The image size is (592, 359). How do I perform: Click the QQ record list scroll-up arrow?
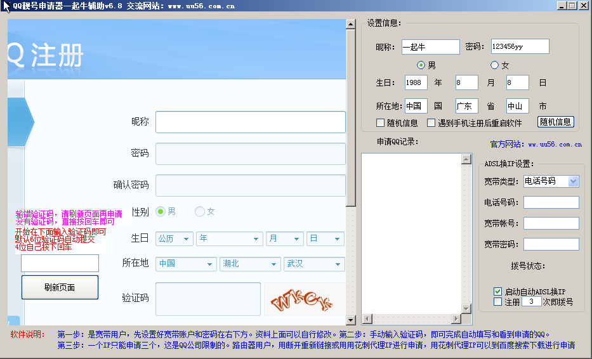(466, 159)
